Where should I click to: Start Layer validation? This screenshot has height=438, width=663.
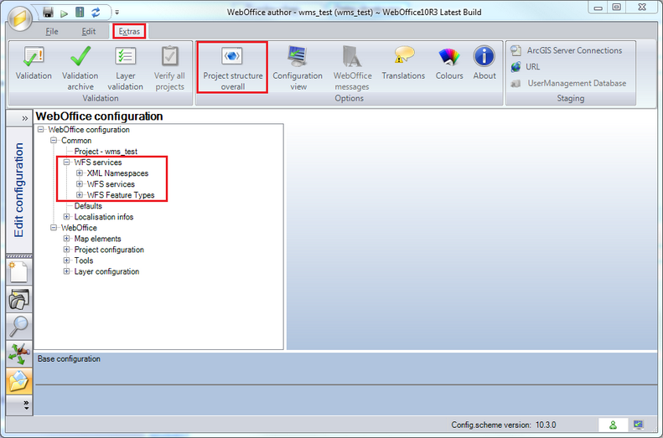(125, 69)
